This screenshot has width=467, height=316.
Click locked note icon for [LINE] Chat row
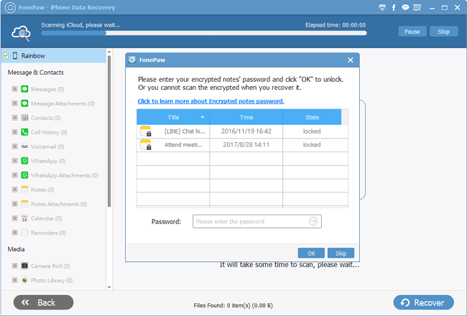pyautogui.click(x=146, y=131)
